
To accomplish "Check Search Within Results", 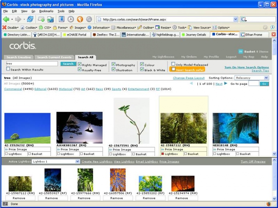I will [x=8, y=69].
